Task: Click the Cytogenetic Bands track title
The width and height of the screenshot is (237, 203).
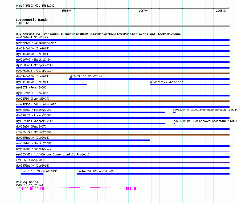Action: tap(32, 20)
